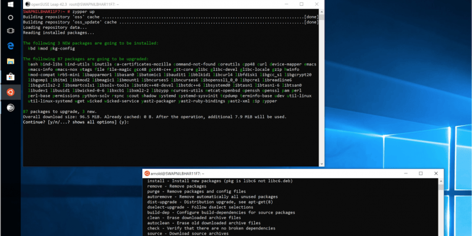Click 'dselect-upgrade - Follow dselect selections' line
Image resolution: width=472 pixels, height=236 pixels.
[x=200, y=207]
